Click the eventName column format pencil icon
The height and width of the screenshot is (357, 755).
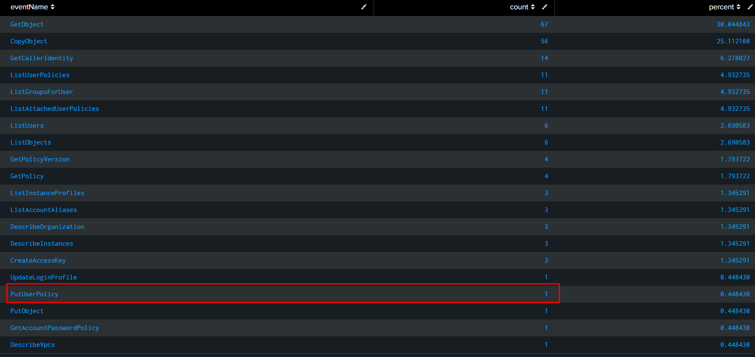(364, 7)
